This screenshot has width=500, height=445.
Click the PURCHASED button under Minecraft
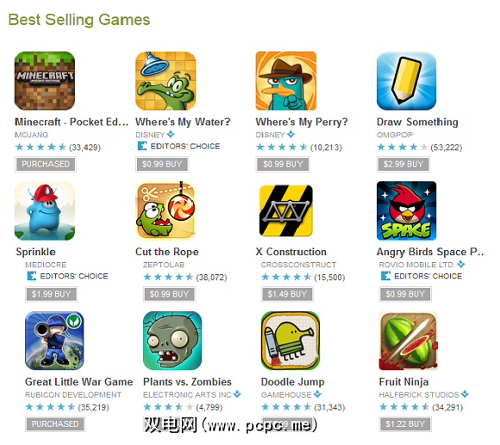click(x=46, y=164)
